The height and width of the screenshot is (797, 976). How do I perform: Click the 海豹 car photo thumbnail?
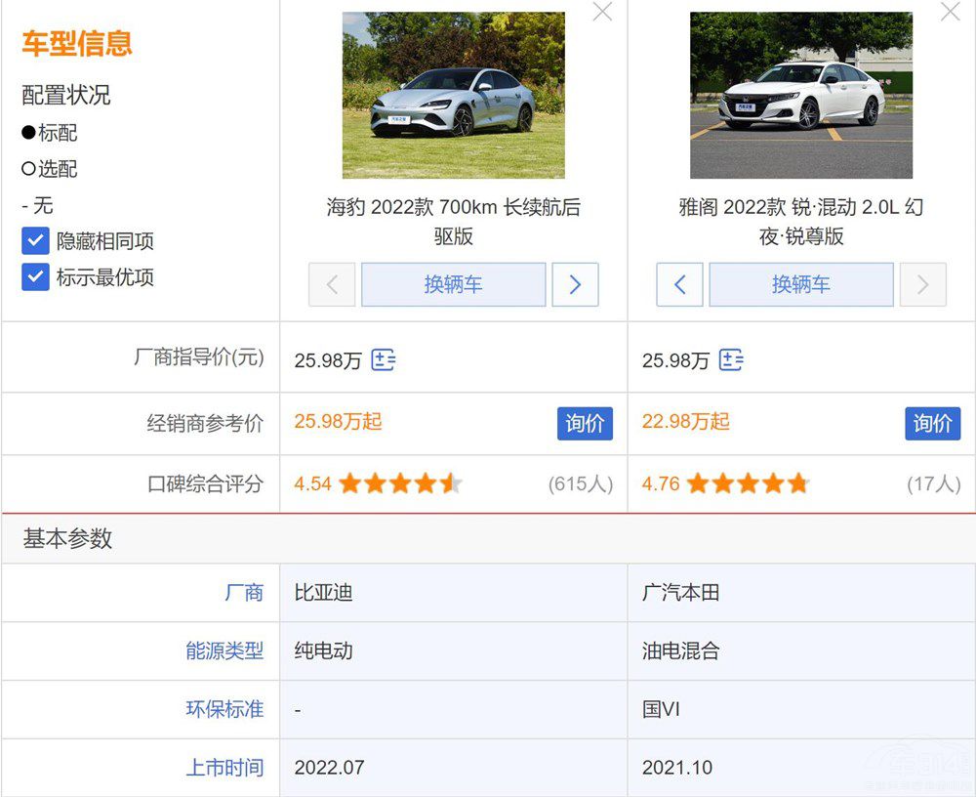[453, 96]
